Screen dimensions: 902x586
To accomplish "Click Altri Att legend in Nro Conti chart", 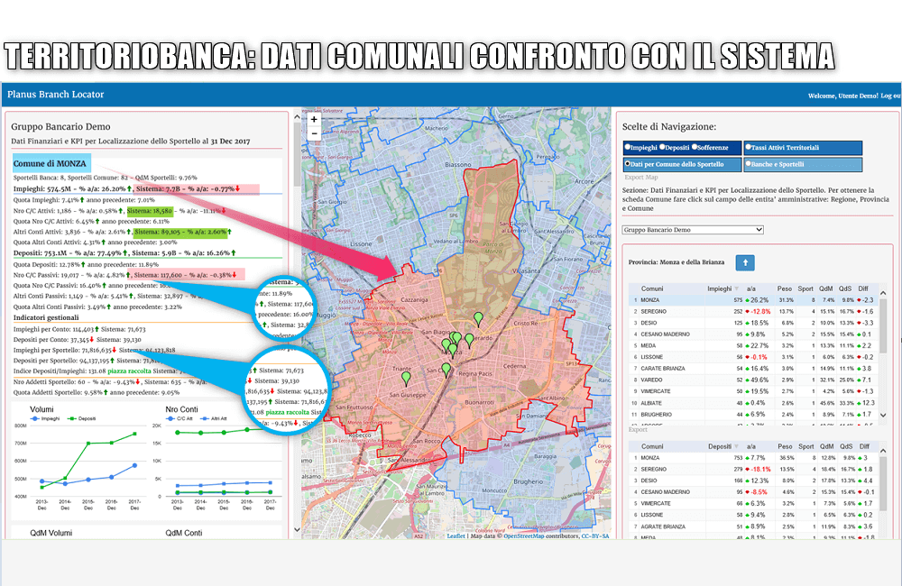I will 214,418.
